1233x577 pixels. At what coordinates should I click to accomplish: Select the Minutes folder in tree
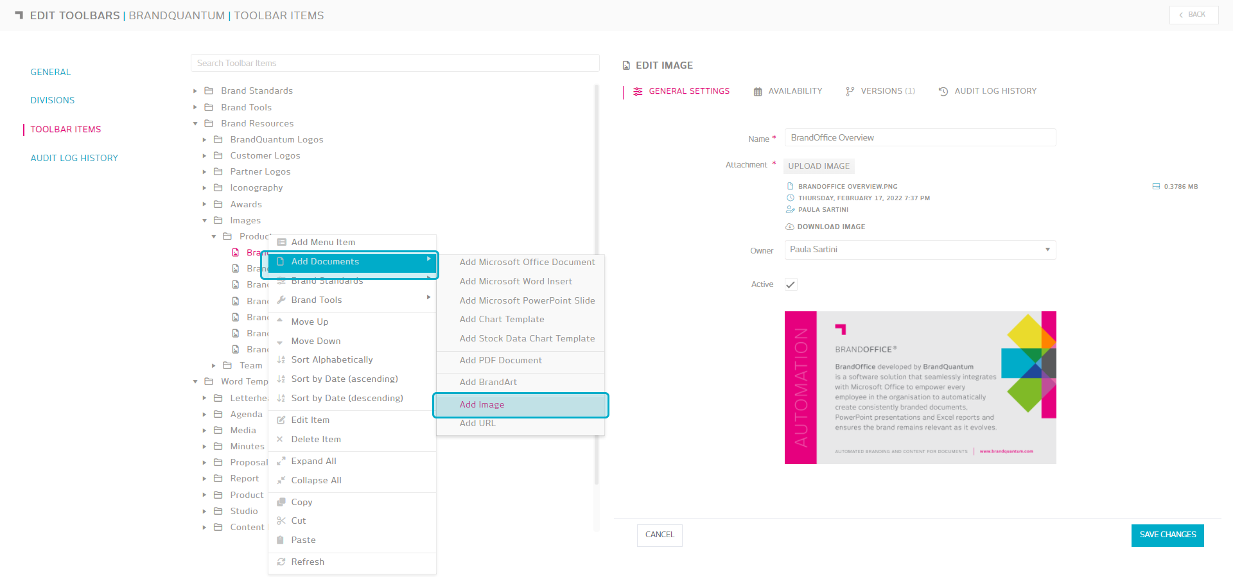247,446
